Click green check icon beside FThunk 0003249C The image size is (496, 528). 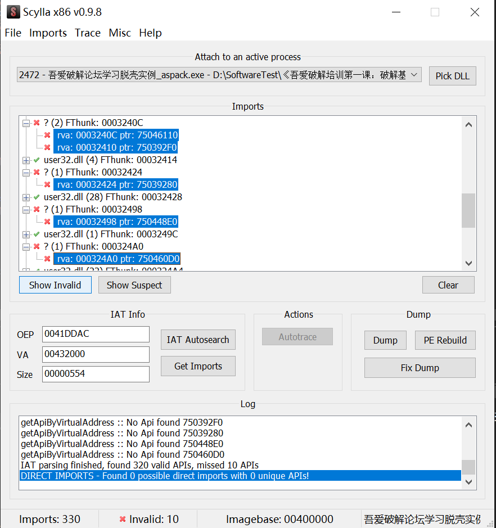[37, 234]
